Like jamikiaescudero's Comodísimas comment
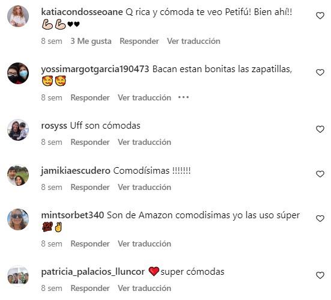331x300 pixels. 320,174
